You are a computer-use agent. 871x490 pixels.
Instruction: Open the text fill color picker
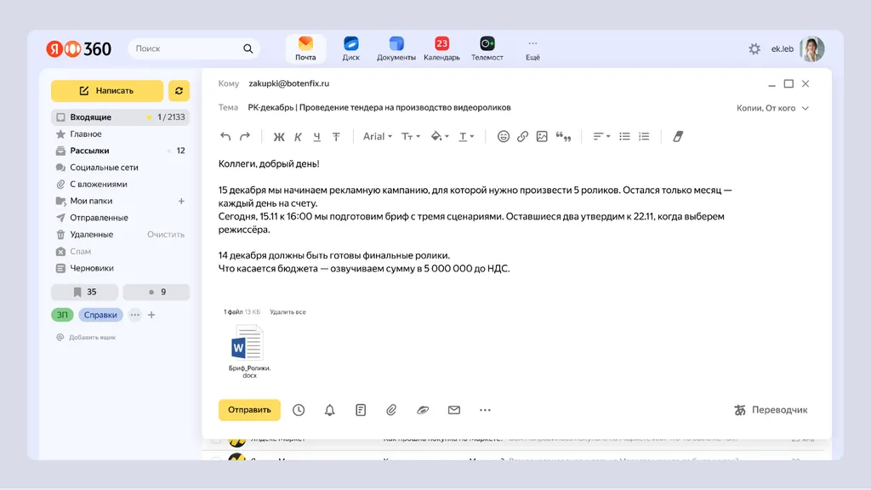(x=440, y=136)
